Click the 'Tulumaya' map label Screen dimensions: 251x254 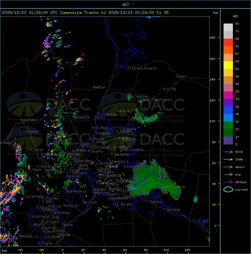[x=103, y=133]
